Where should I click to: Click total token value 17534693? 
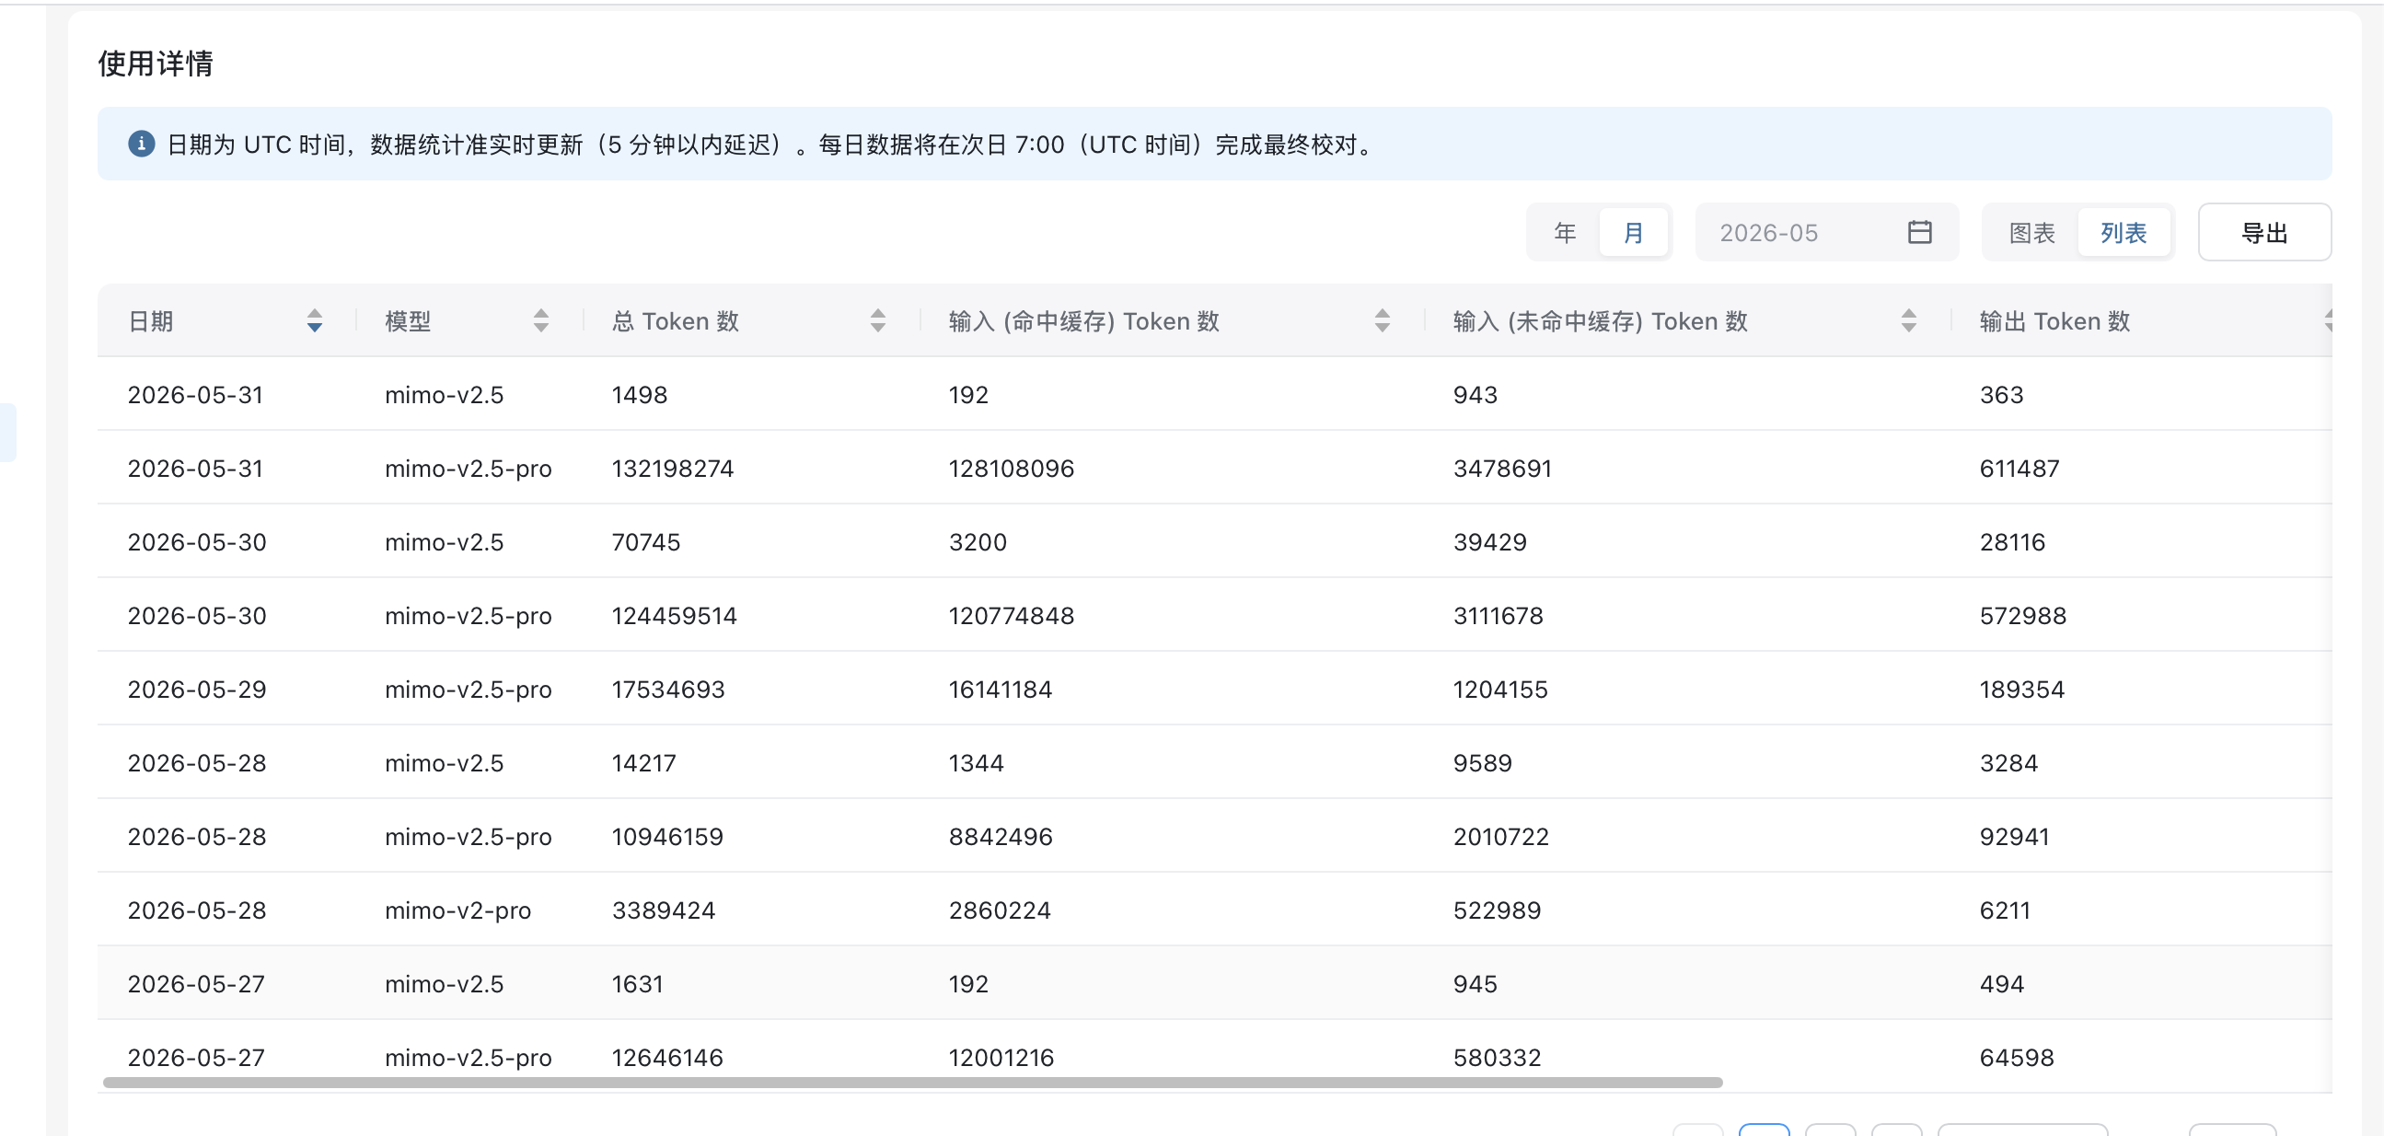668,690
